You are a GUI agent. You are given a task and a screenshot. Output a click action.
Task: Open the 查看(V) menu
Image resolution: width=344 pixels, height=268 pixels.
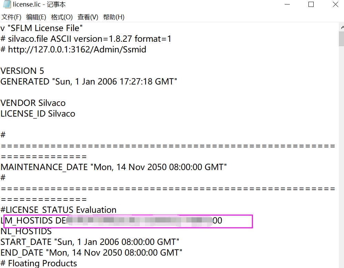click(x=88, y=17)
